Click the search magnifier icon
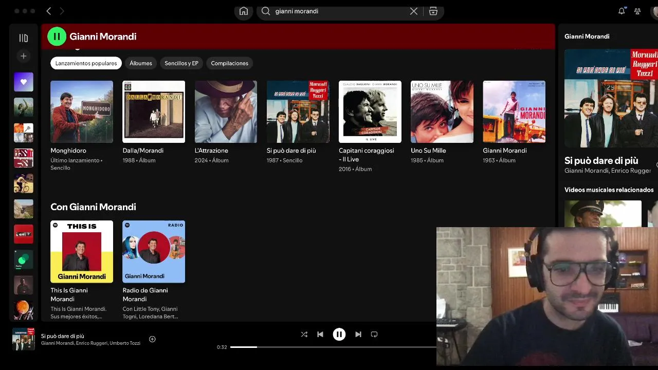658x370 pixels. (266, 11)
